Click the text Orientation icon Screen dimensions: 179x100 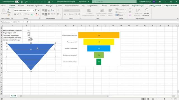click(52, 10)
